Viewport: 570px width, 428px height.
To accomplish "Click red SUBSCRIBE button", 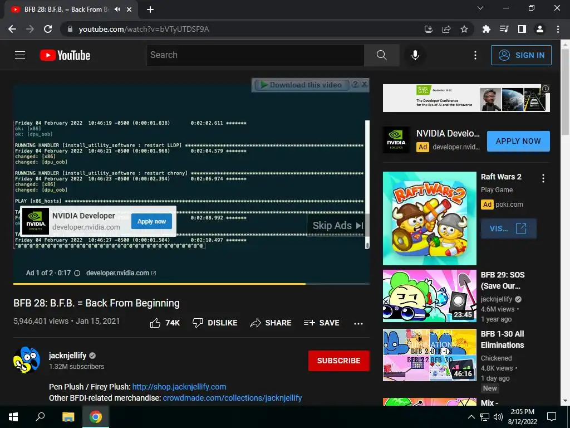I will click(x=339, y=361).
